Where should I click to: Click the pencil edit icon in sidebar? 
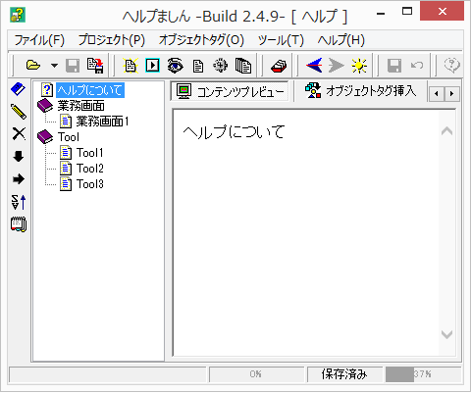click(x=19, y=111)
